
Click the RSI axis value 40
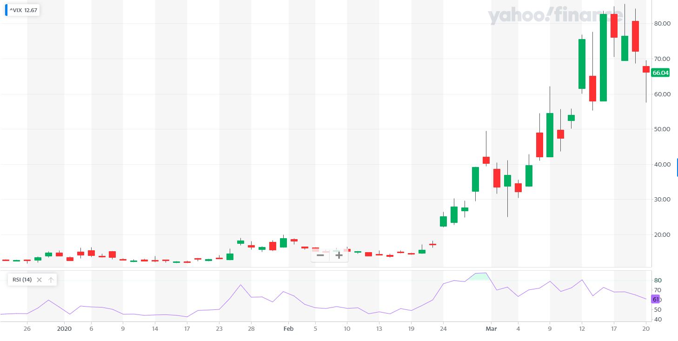point(658,319)
